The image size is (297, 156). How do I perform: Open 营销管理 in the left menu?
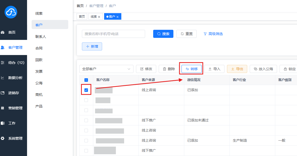[x=13, y=108]
